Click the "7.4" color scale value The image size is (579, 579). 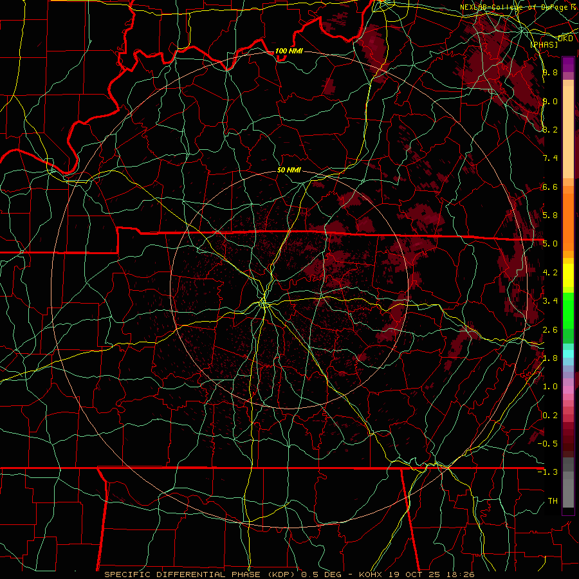point(550,158)
